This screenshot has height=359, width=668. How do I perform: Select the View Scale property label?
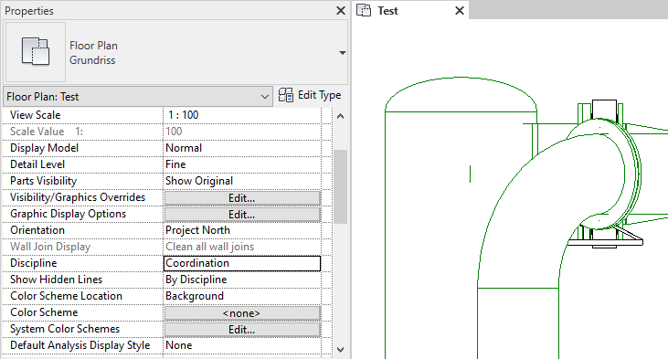[36, 115]
